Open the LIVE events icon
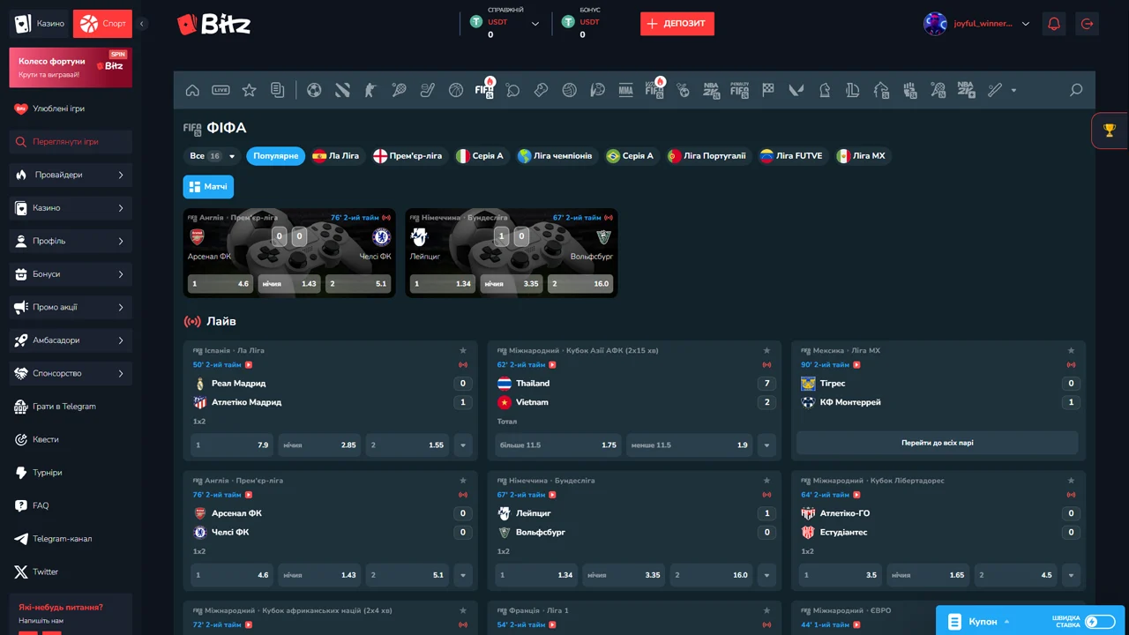 tap(221, 90)
